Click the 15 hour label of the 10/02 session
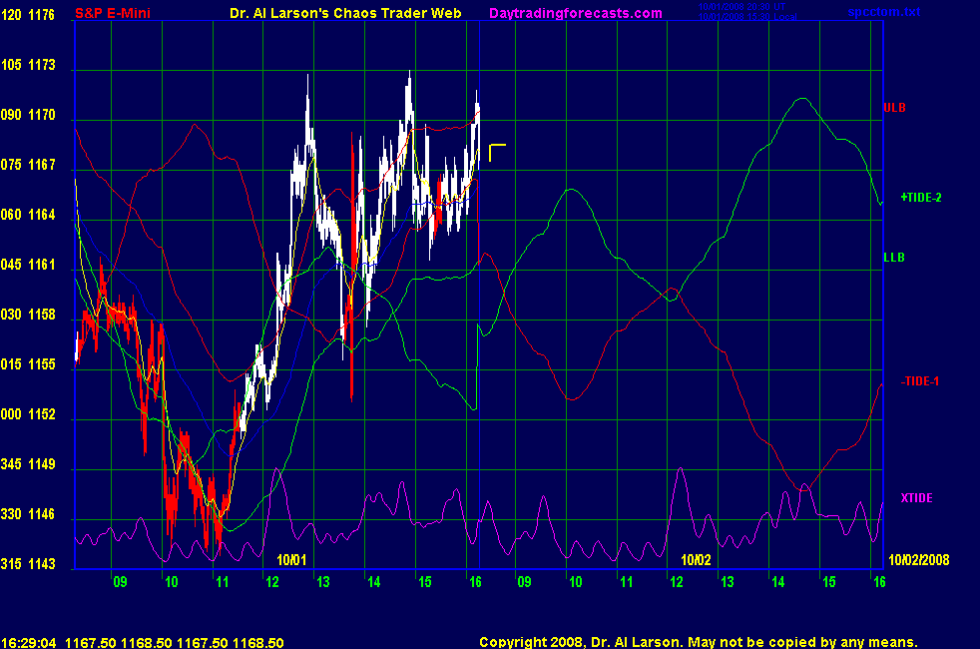Viewport: 980px width, 649px height. tap(828, 582)
